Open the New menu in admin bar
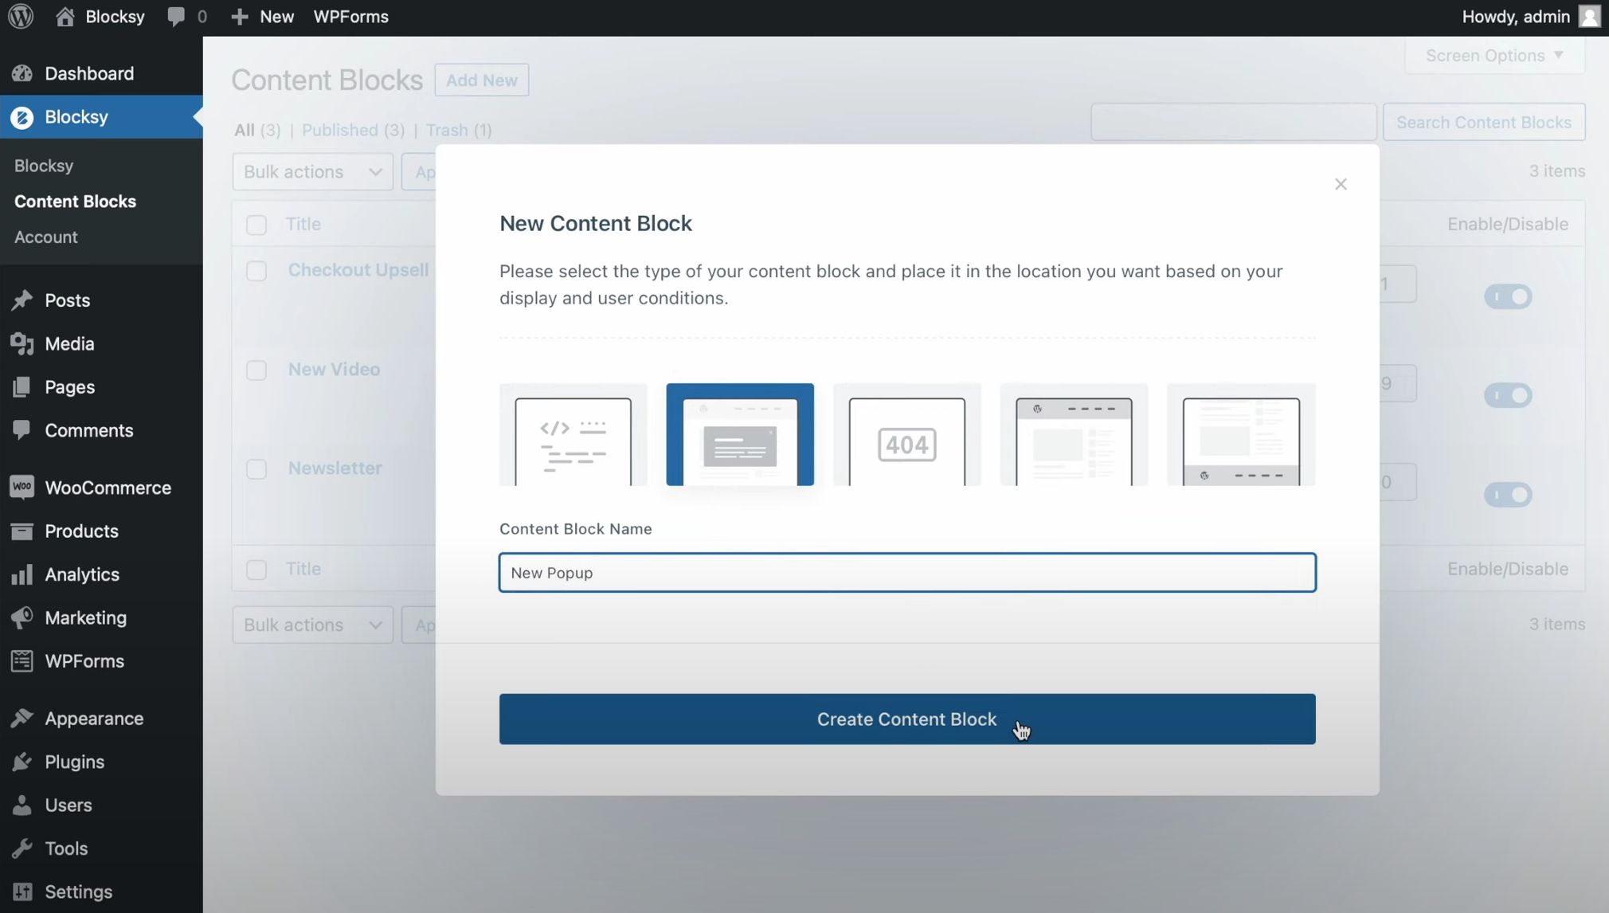Viewport: 1609px width, 913px height. point(261,16)
